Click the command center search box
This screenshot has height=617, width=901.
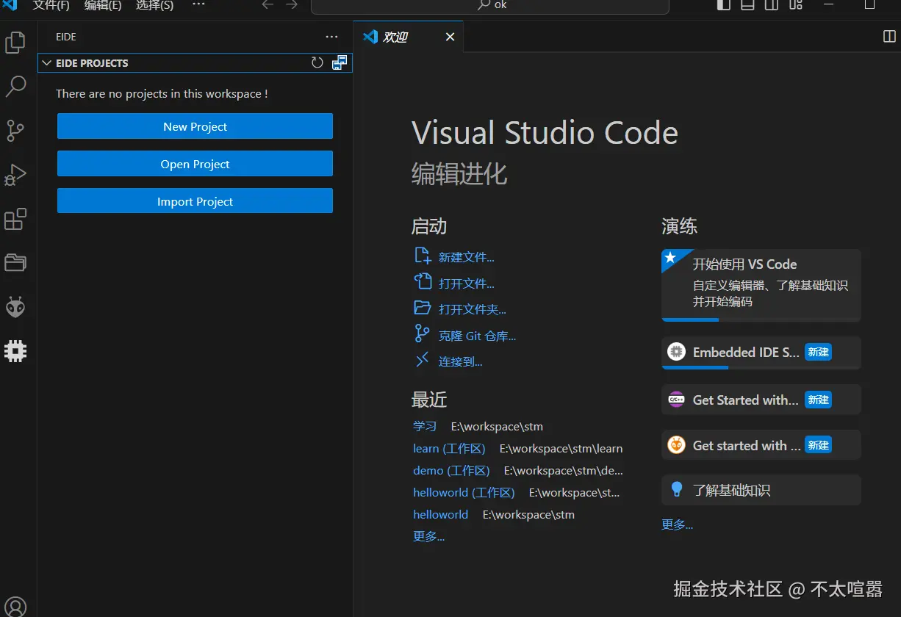tap(490, 6)
